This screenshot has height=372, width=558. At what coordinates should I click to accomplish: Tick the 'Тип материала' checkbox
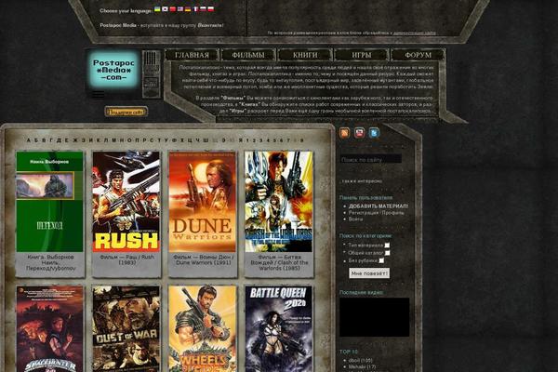pos(387,246)
